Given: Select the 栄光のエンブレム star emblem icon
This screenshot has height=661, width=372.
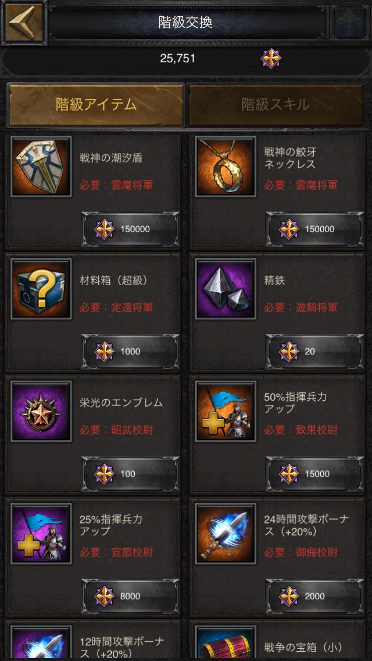Looking at the screenshot, I should pyautogui.click(x=41, y=411).
